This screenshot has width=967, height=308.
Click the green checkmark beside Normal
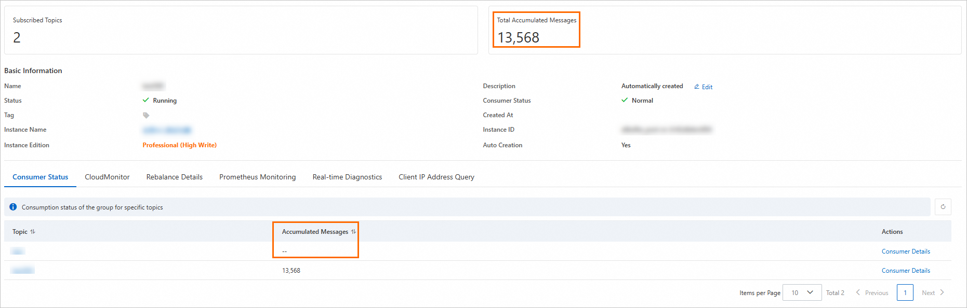tap(625, 100)
